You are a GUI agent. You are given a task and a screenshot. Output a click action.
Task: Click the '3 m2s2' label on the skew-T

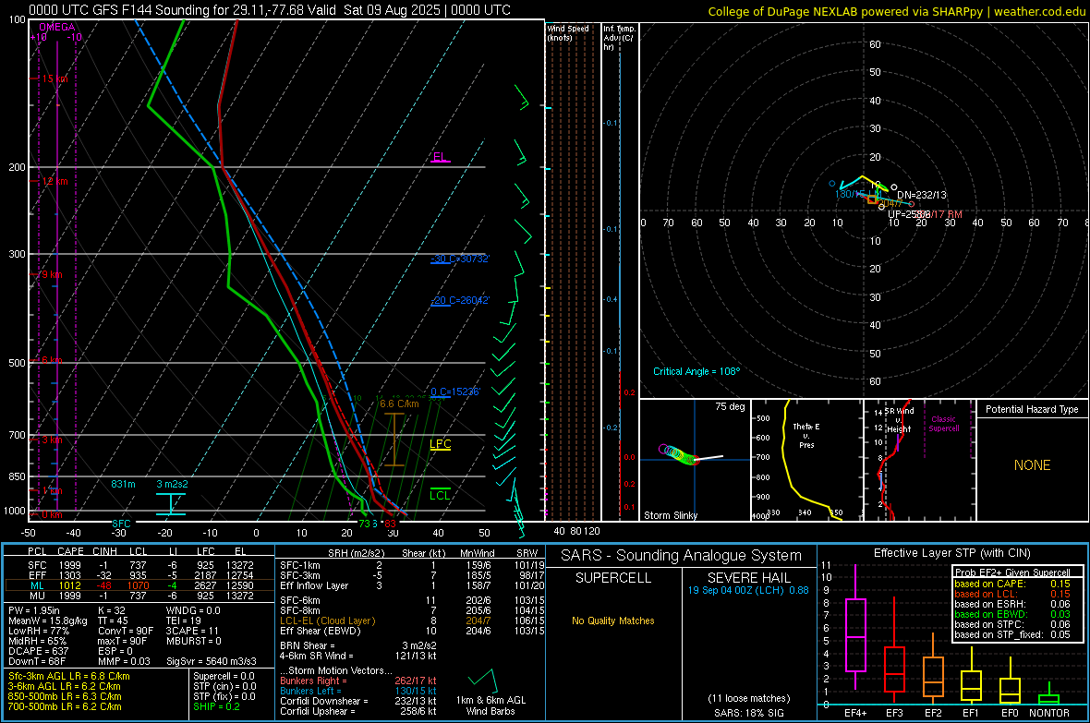pyautogui.click(x=173, y=484)
